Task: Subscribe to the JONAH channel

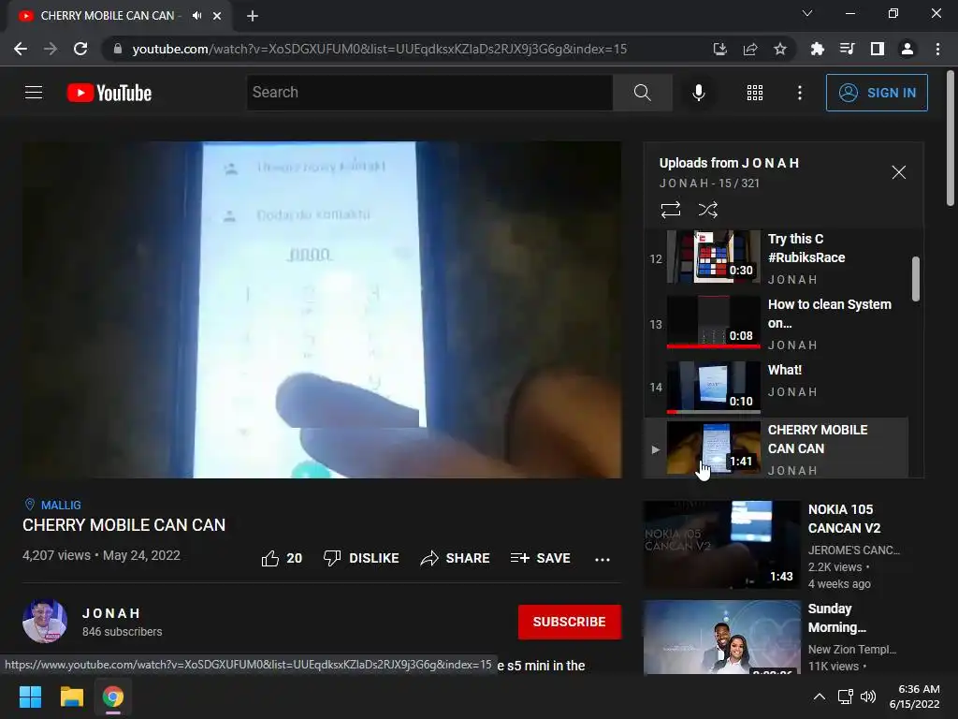Action: click(570, 622)
